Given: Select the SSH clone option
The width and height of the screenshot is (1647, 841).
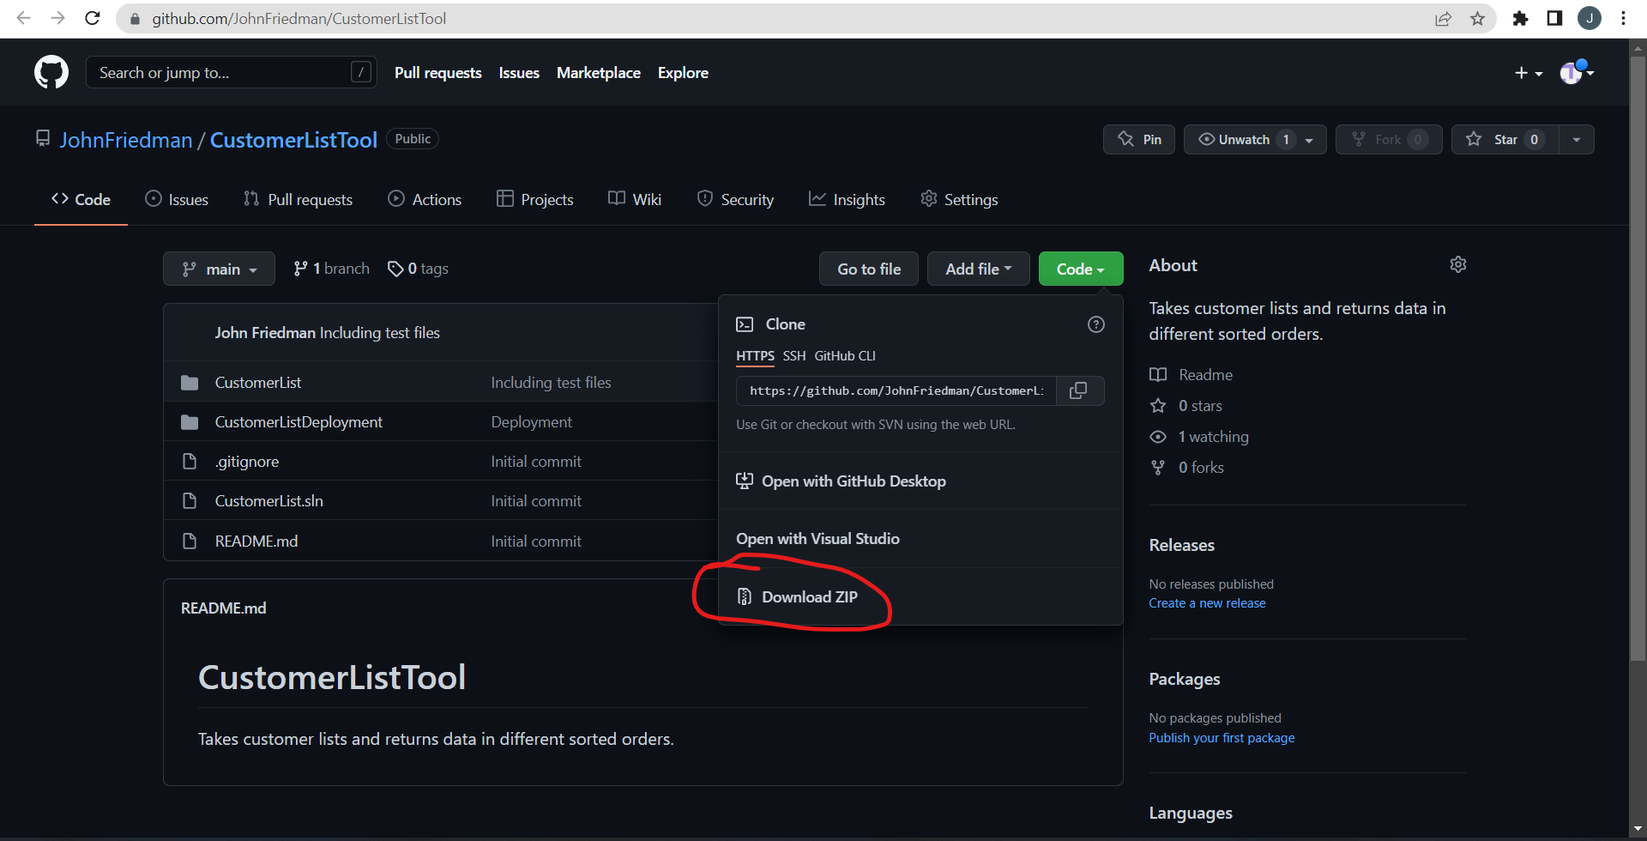Looking at the screenshot, I should coord(794,356).
